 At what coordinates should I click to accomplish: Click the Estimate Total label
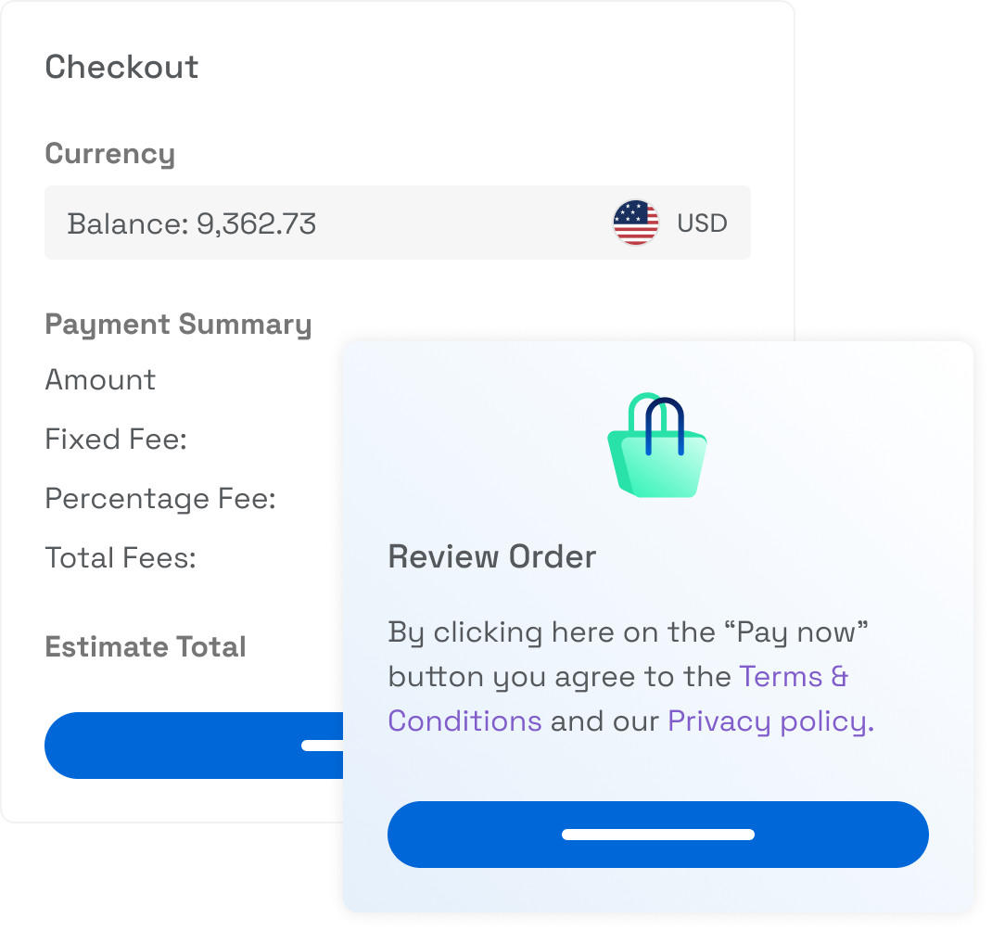coord(146,646)
